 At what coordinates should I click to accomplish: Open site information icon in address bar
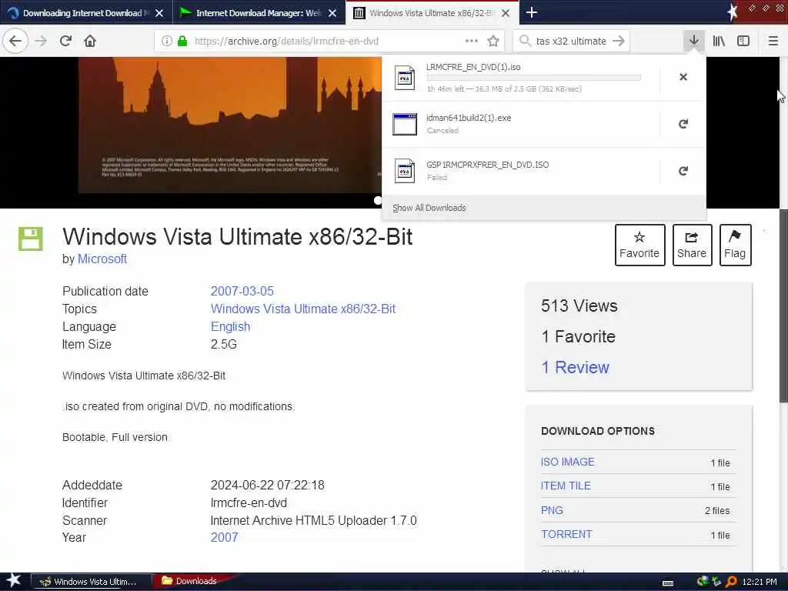[166, 42]
